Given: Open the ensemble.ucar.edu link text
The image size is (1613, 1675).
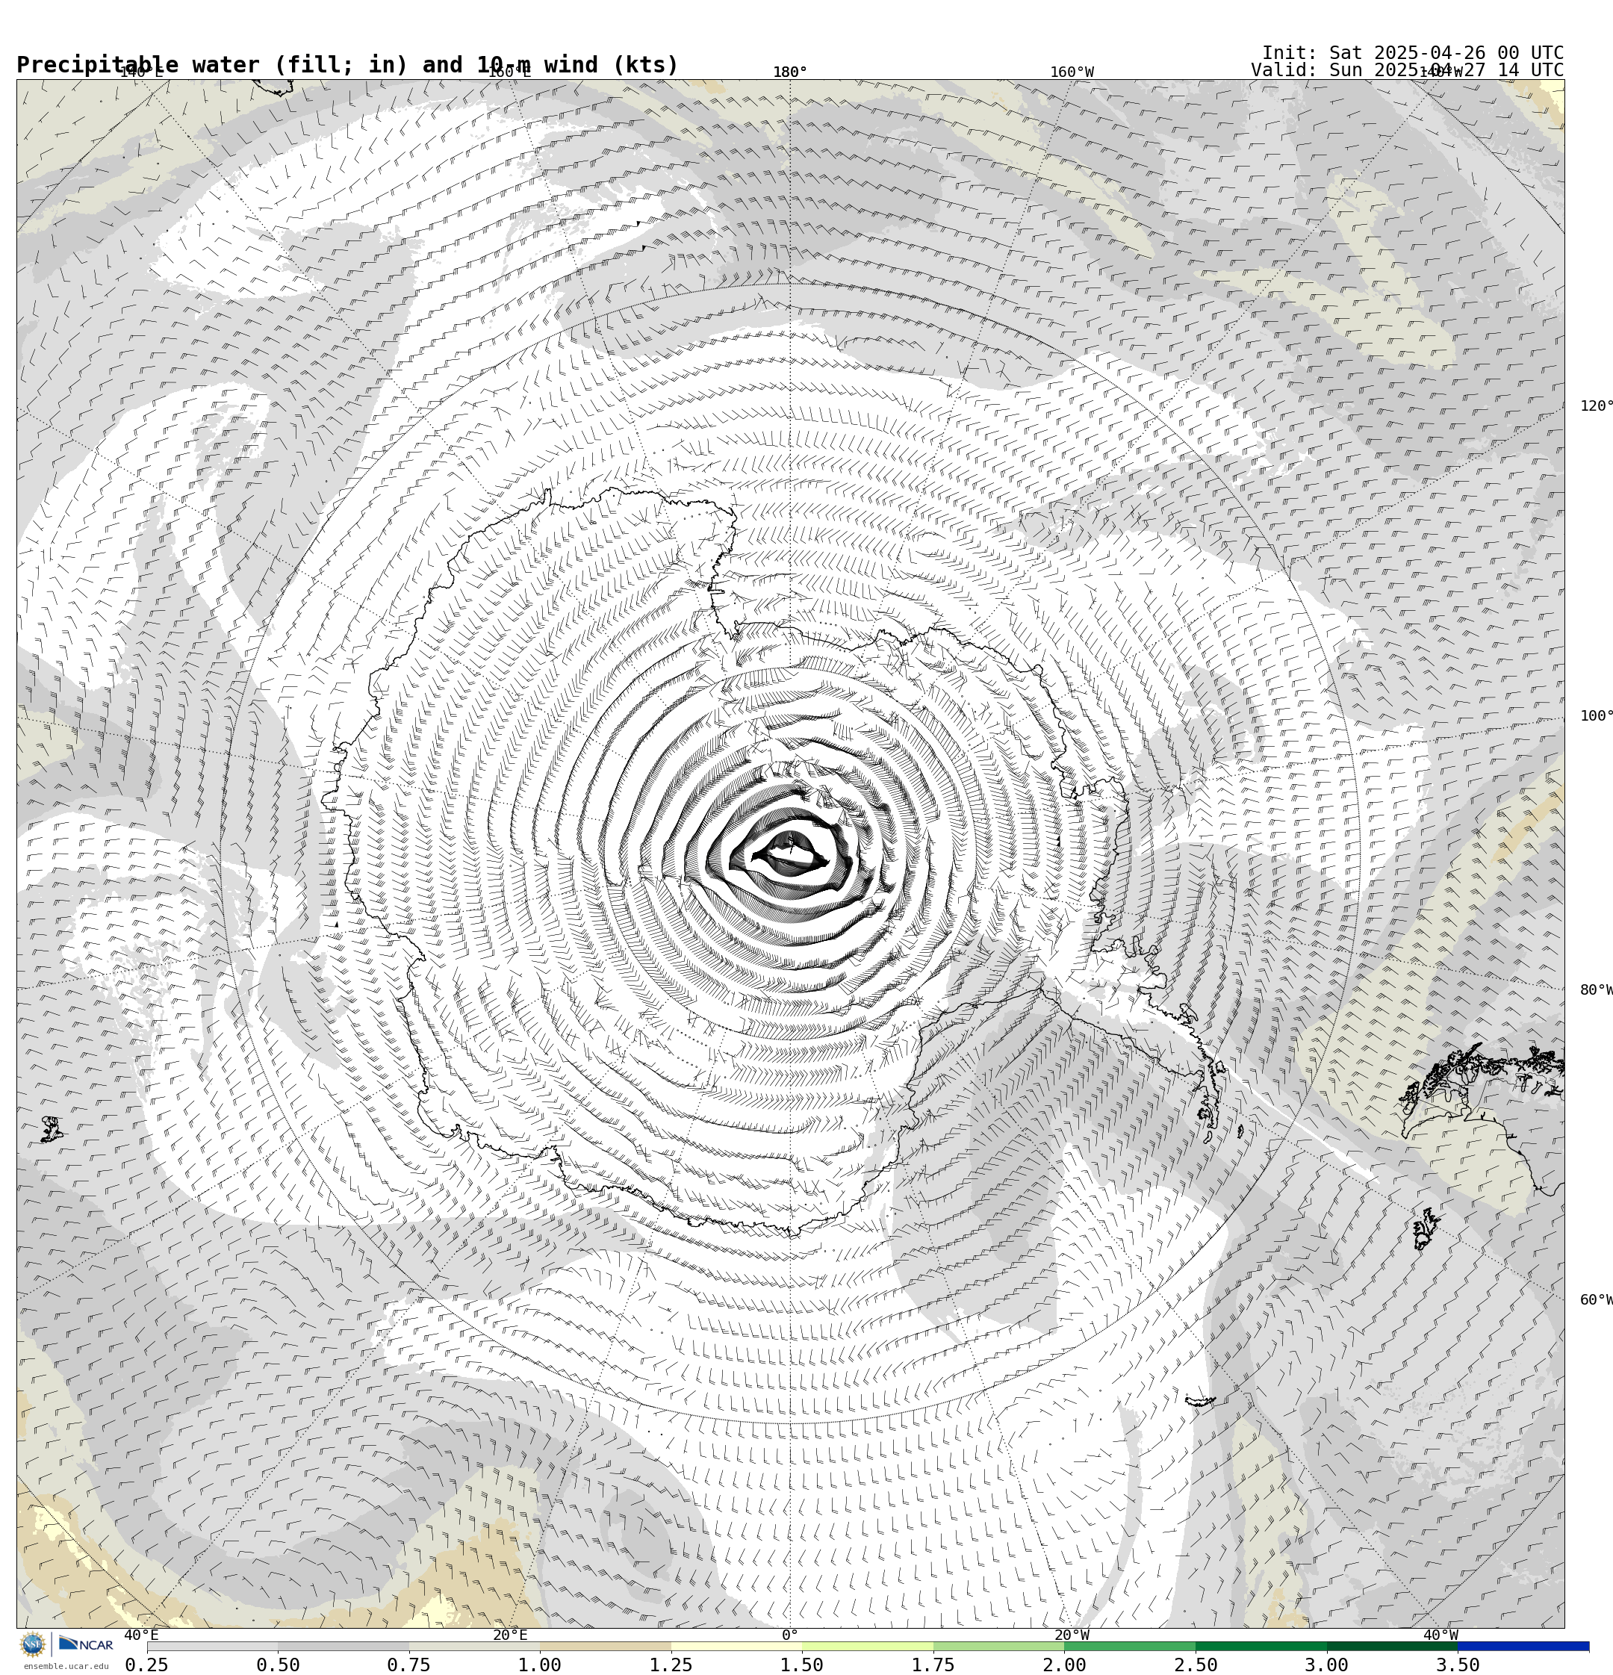Looking at the screenshot, I should point(66,1665).
